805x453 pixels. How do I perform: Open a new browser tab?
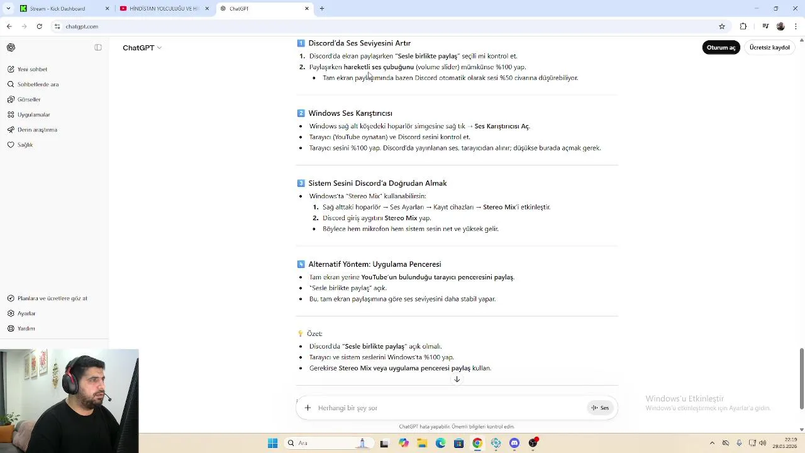[322, 9]
